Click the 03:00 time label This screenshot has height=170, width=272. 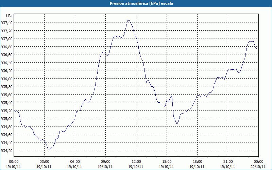[45, 162]
